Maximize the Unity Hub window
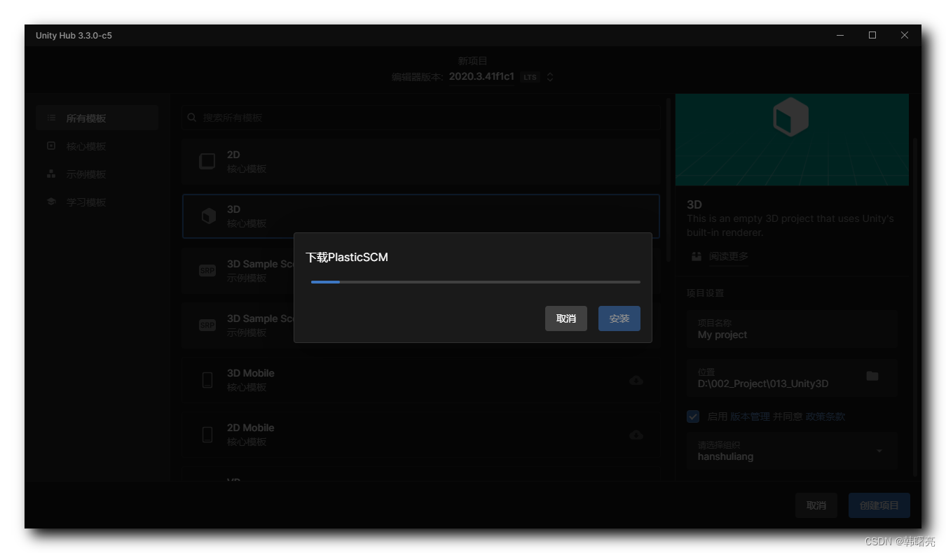Image resolution: width=946 pixels, height=553 pixels. click(872, 35)
